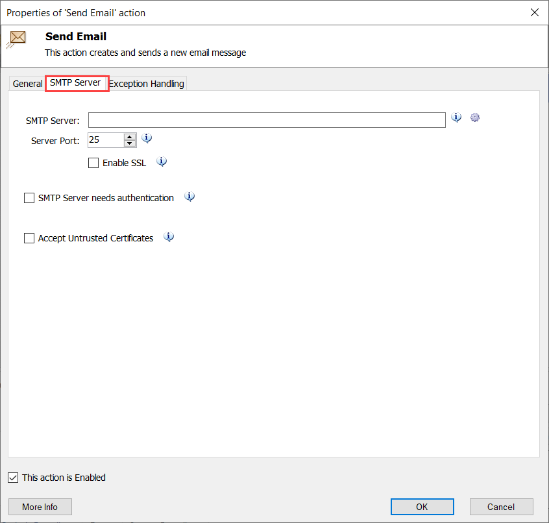Click info icon for Accept Untrusted Certificates

pyautogui.click(x=169, y=237)
